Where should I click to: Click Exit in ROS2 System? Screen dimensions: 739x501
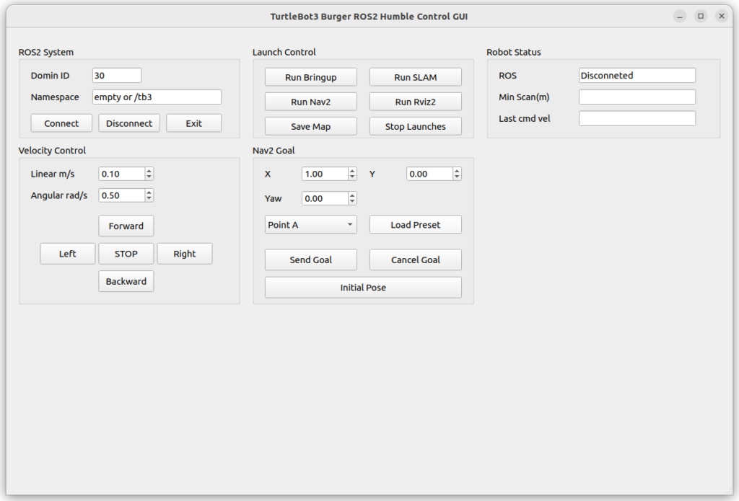[193, 123]
